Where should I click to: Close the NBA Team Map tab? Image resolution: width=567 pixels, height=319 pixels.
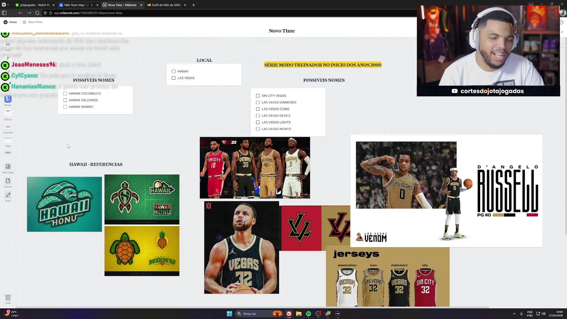97,5
